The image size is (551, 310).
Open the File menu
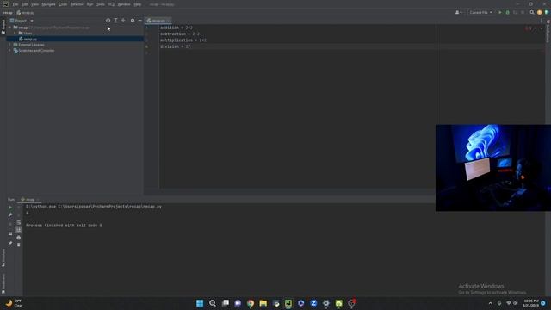click(x=15, y=4)
